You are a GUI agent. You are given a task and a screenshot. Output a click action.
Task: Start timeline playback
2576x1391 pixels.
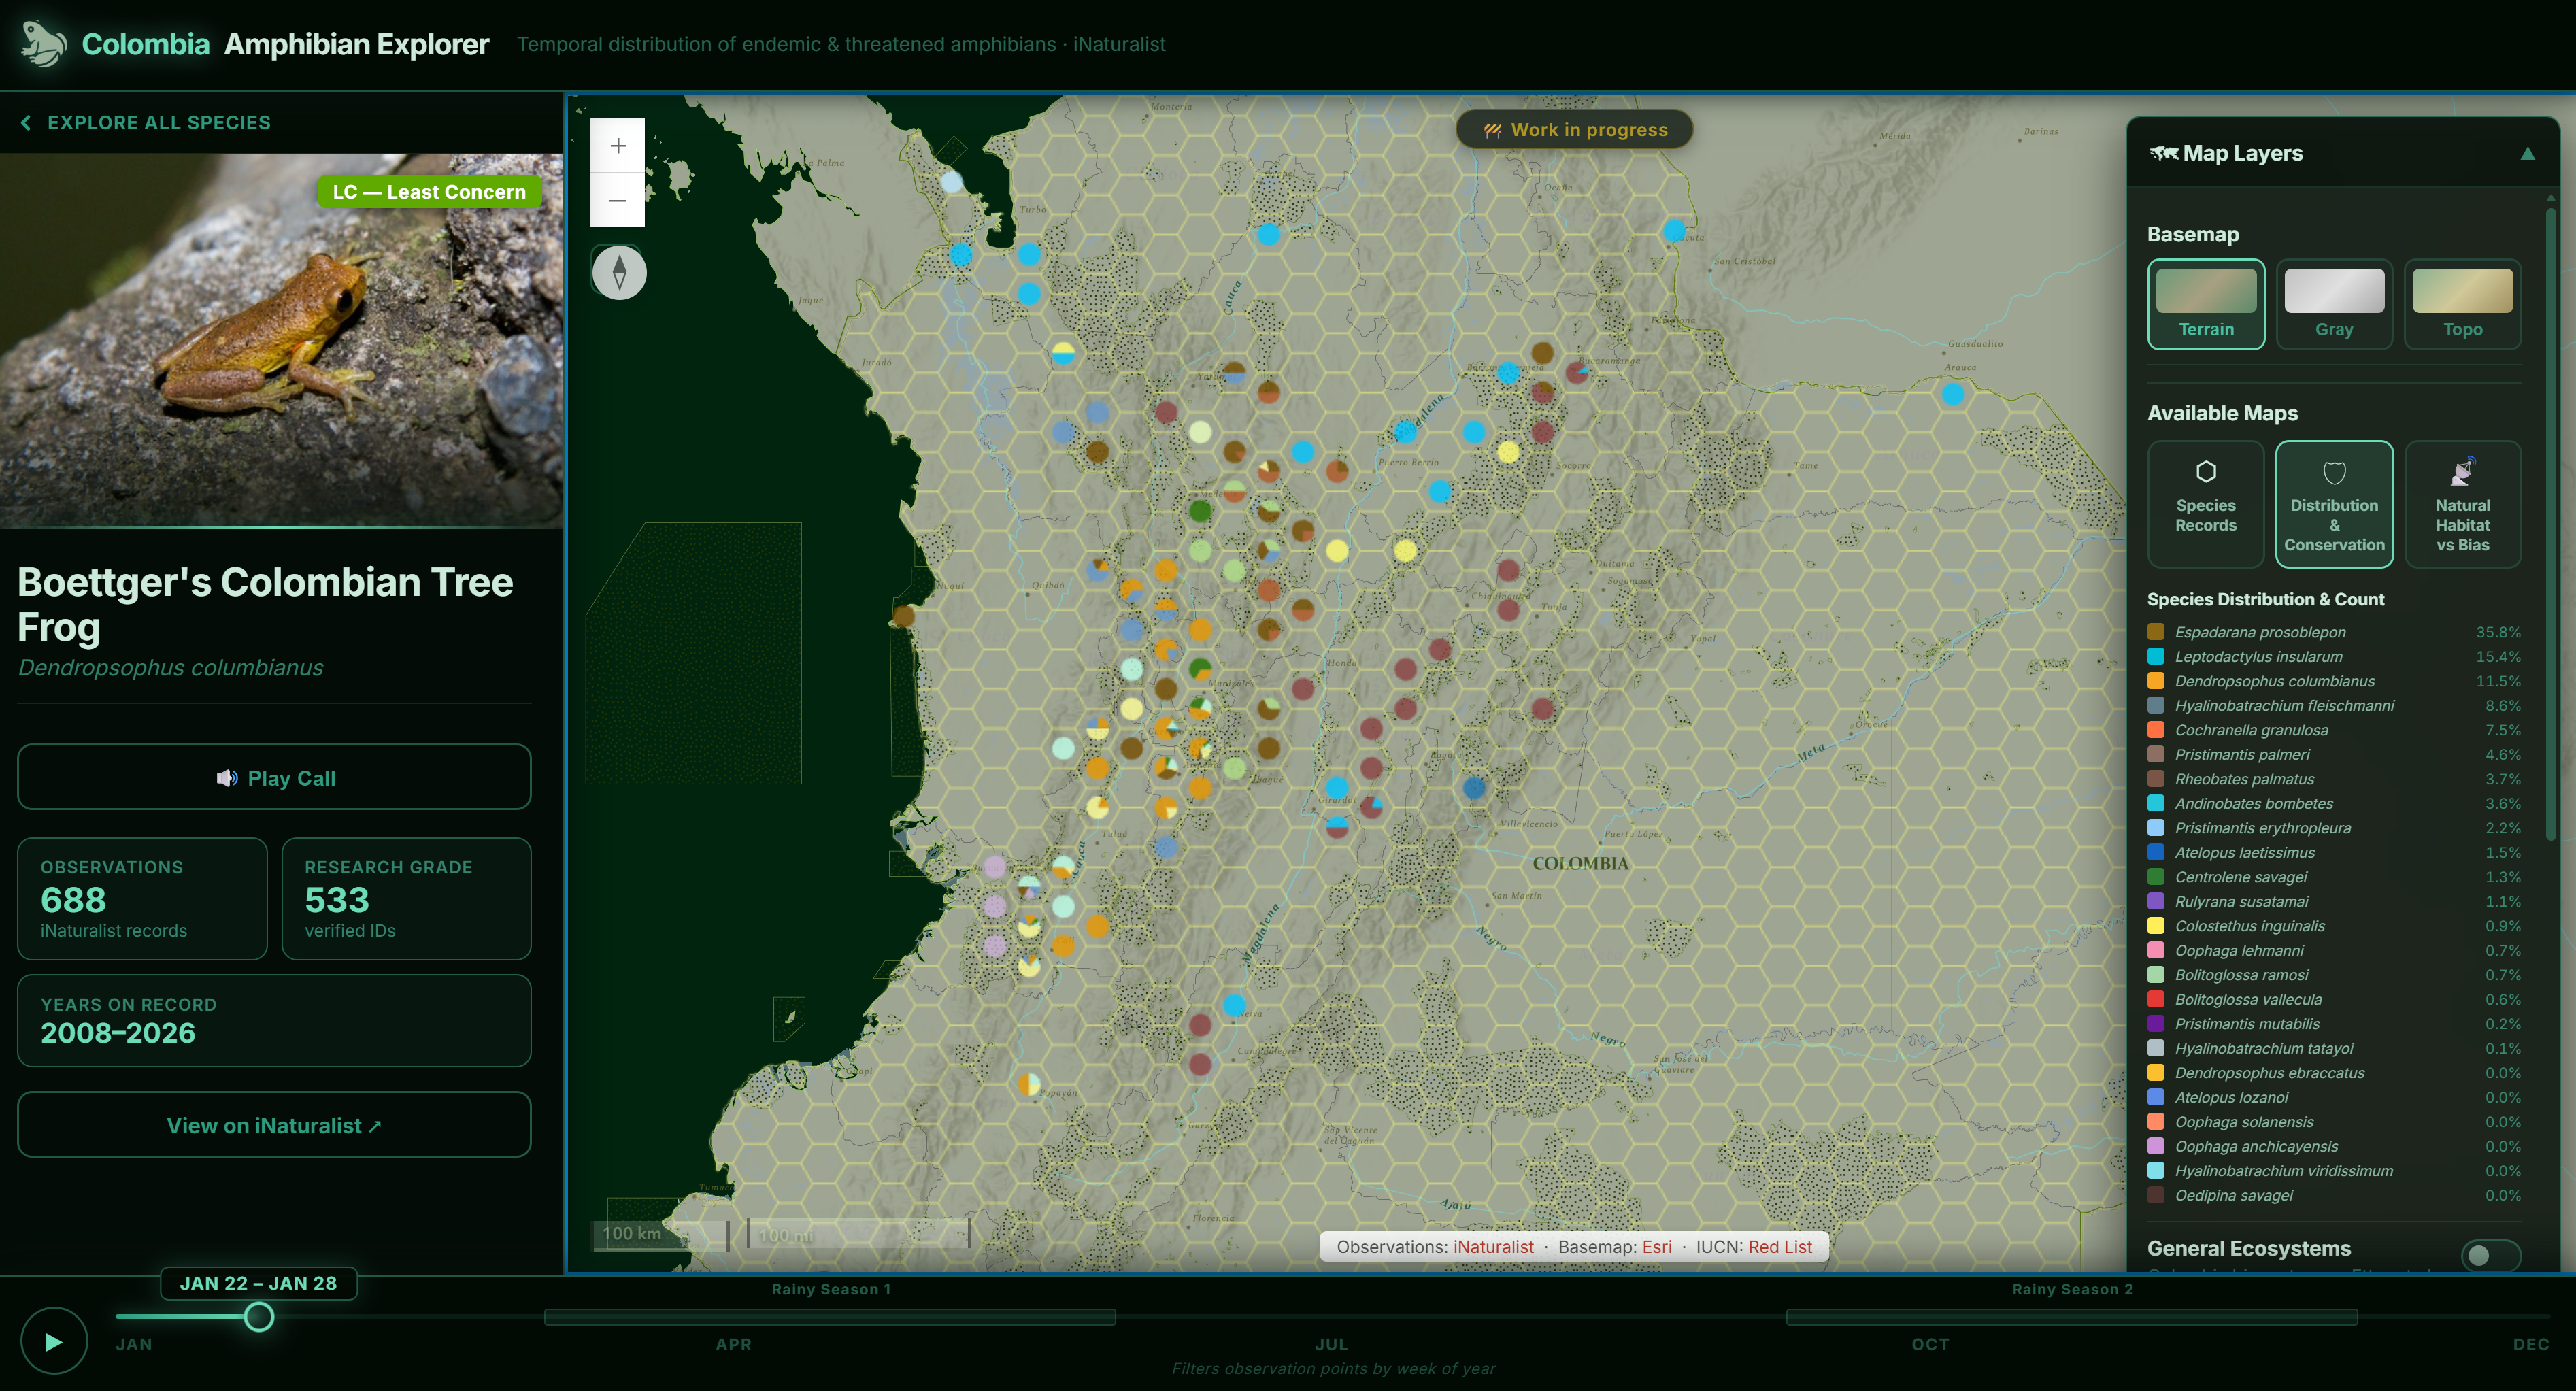(54, 1341)
